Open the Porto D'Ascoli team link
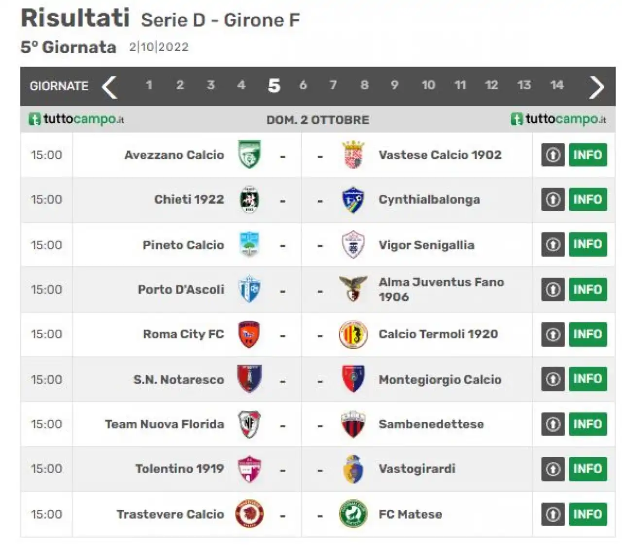Image resolution: width=622 pixels, height=545 pixels. (x=181, y=289)
